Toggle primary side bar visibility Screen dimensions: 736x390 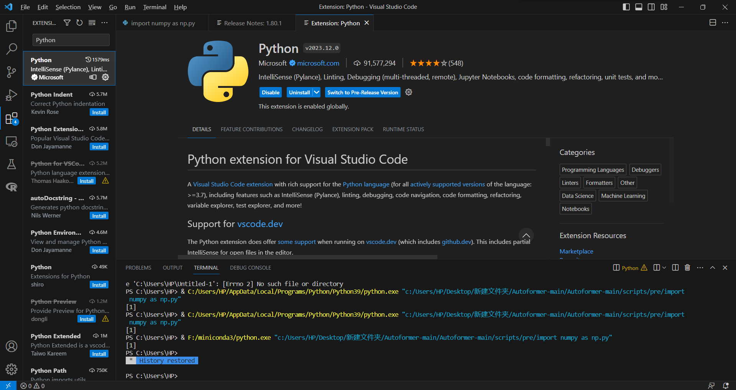(x=626, y=7)
